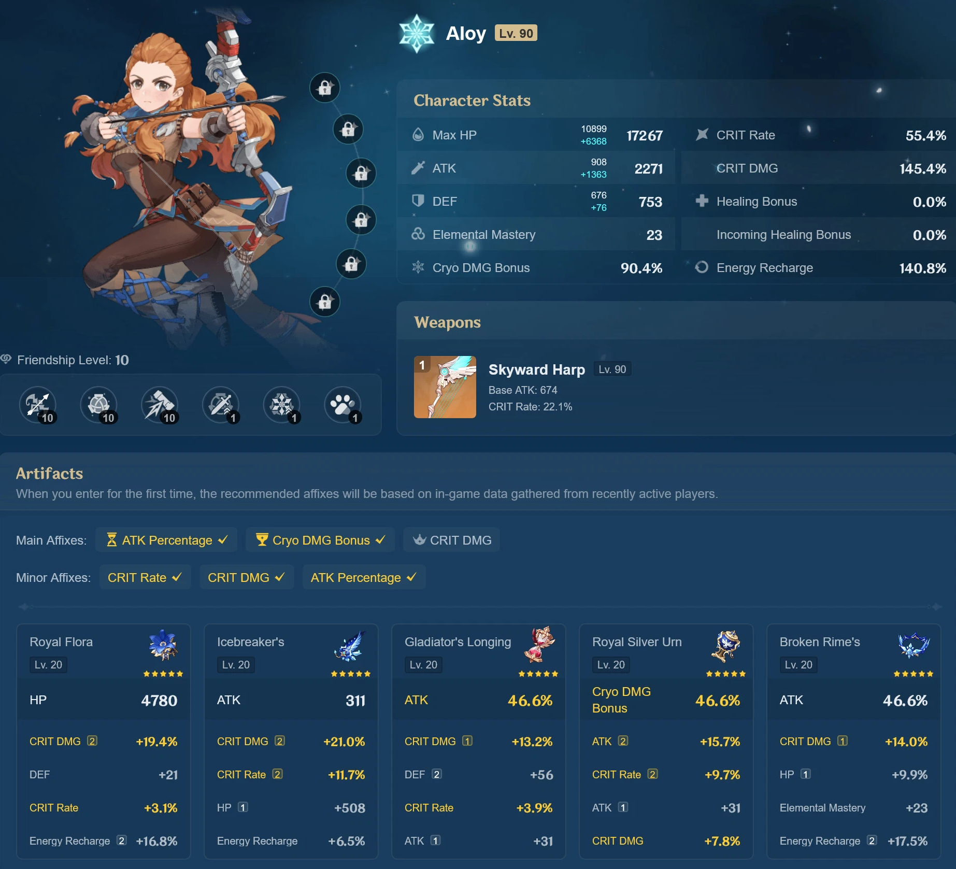Click the Royal Silver Urn artifact name
The image size is (956, 869).
[637, 642]
